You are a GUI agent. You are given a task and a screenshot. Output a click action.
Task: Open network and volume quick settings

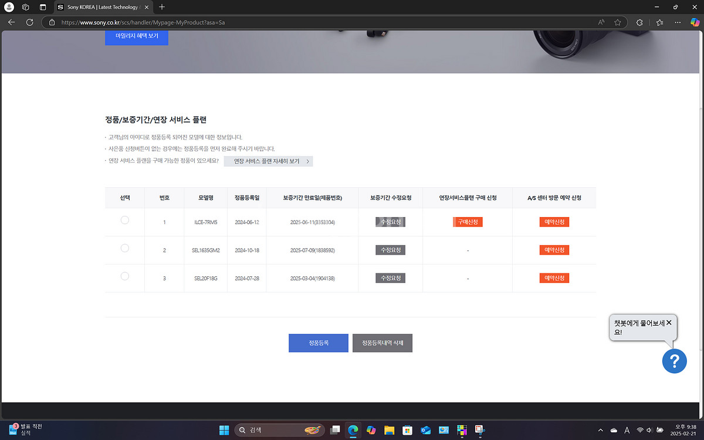(650, 430)
